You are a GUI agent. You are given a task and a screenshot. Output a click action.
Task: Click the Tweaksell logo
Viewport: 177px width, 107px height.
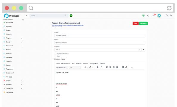tap(12, 16)
